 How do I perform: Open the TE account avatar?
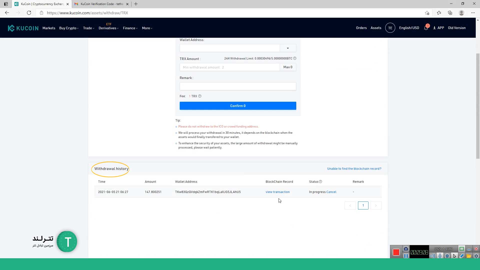[390, 28]
